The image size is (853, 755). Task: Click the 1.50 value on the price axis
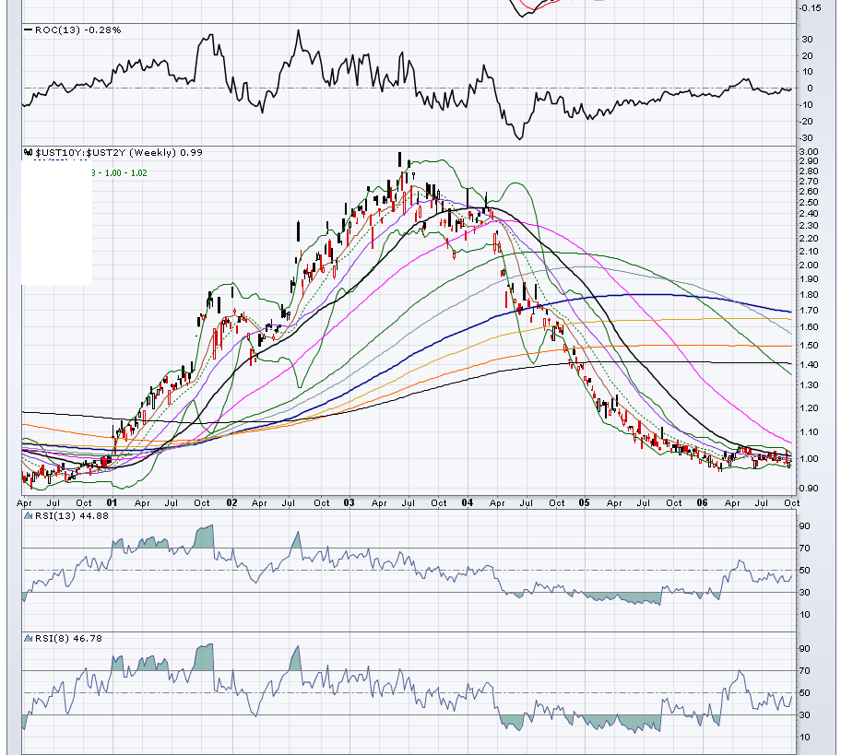pyautogui.click(x=809, y=346)
